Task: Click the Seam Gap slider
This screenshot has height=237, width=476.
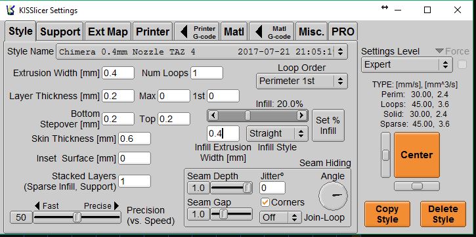Action: (x=231, y=214)
